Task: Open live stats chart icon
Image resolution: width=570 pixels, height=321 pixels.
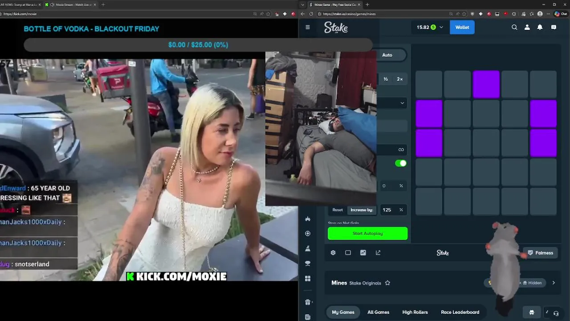Action: [363, 253]
